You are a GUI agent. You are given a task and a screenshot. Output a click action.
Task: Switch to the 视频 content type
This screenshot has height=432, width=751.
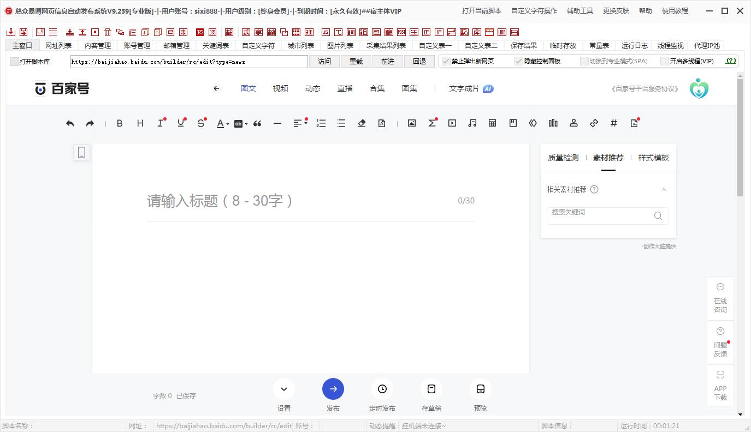coord(281,88)
